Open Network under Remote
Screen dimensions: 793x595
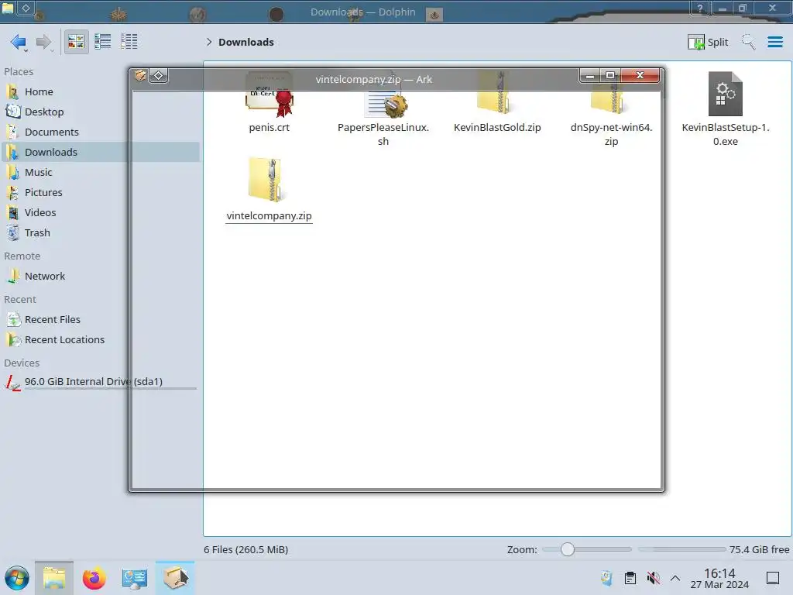click(100, 277)
